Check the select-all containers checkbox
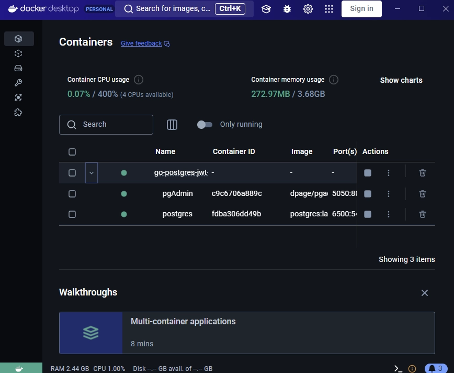 tap(72, 151)
